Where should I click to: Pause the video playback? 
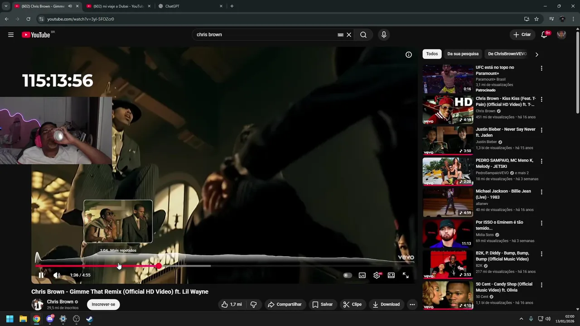pos(41,275)
